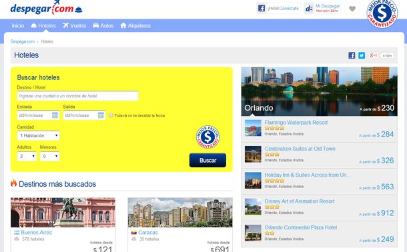Click the Venezuela flag next to Caracas

coord(134,233)
